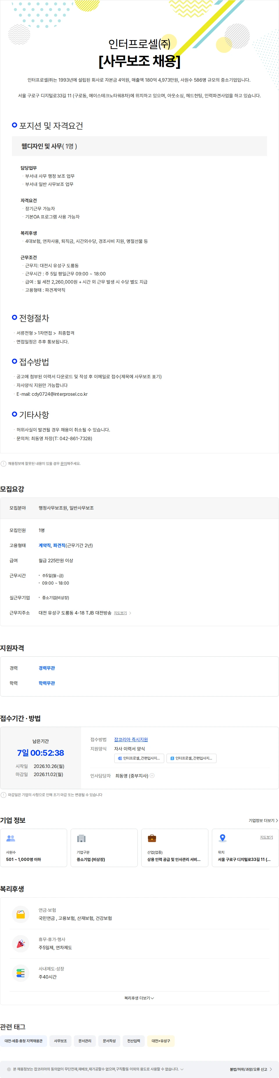Image resolution: width=279 pixels, height=1078 pixels.
Task: Select the 문서작성 tag
Action: [109, 1041]
